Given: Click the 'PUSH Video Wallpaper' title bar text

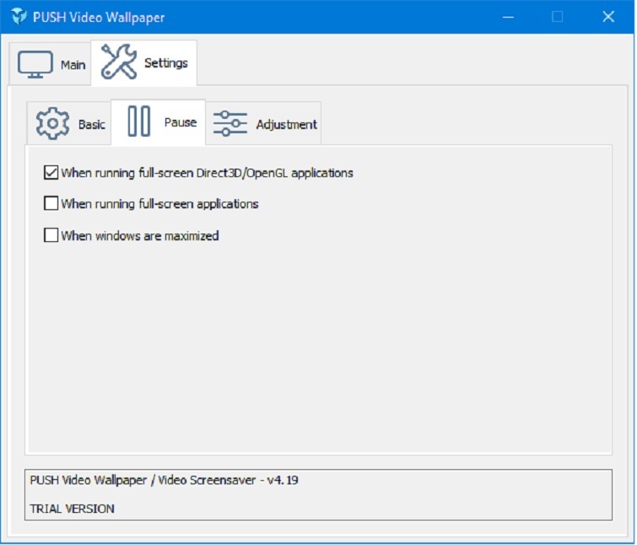Looking at the screenshot, I should [100, 18].
